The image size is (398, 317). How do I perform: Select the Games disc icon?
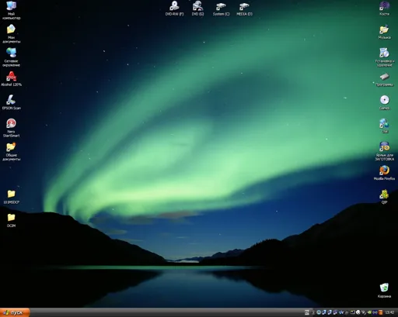click(384, 102)
